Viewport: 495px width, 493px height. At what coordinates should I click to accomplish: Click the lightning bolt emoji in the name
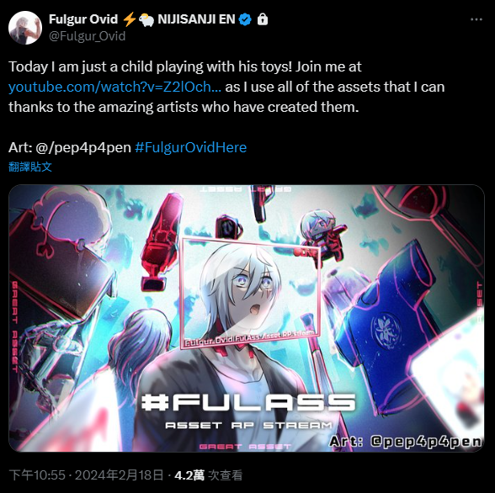pyautogui.click(x=129, y=19)
